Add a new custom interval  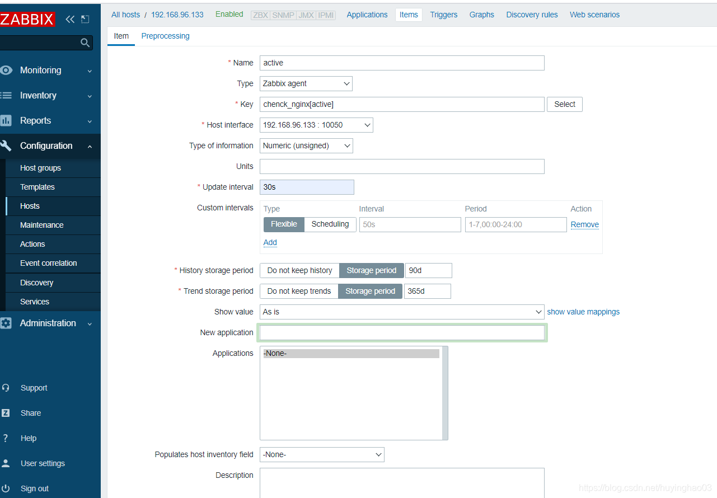270,242
